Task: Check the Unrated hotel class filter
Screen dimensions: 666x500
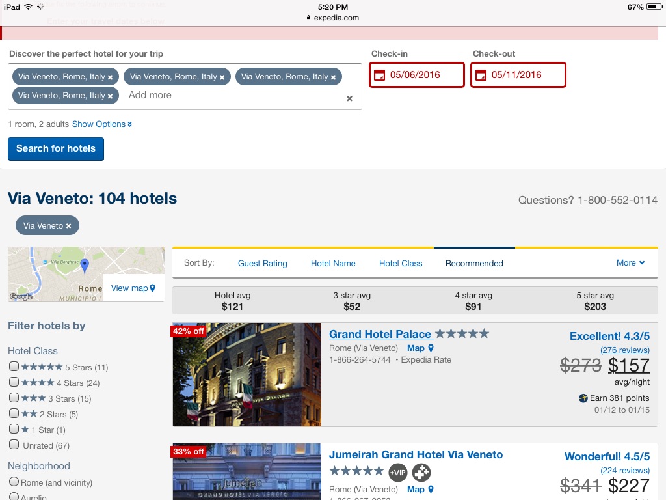Action: pyautogui.click(x=14, y=445)
